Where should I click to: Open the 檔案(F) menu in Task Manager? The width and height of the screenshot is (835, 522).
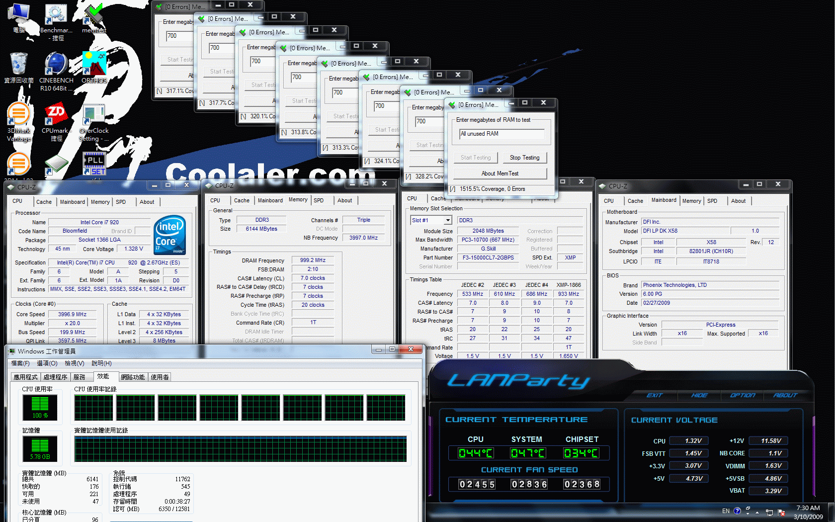tap(20, 363)
